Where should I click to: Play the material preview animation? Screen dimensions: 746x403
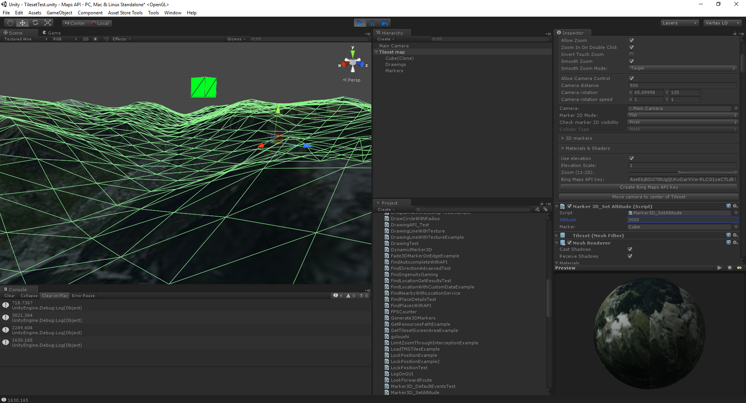pyautogui.click(x=720, y=268)
